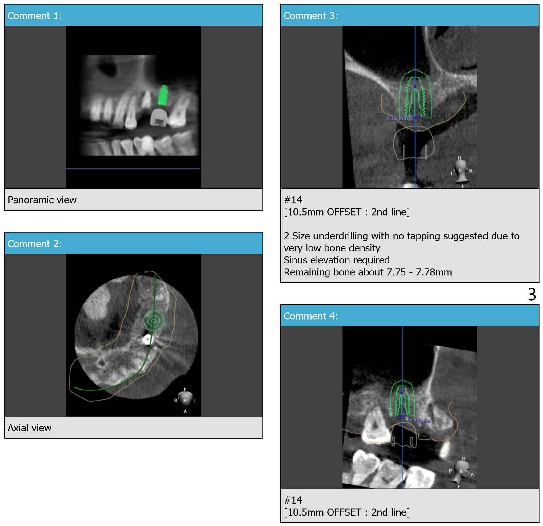543x526 pixels.
Task: Select the green implant in the panoramic view
Action: click(163, 96)
